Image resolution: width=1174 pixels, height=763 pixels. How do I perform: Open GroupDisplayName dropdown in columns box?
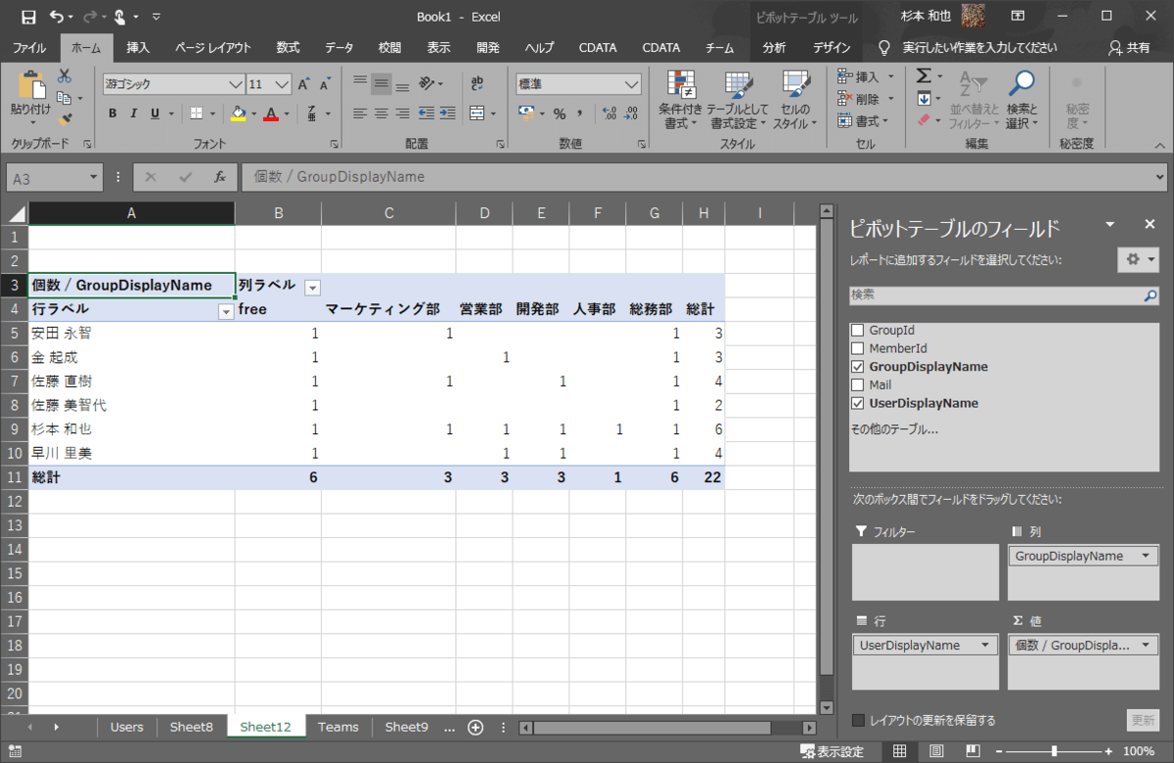pos(1145,556)
